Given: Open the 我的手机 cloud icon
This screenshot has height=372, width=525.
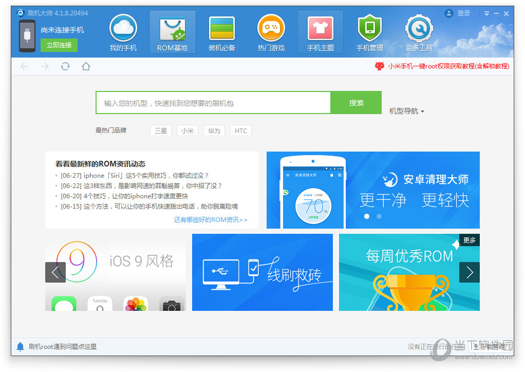Looking at the screenshot, I should tap(123, 28).
